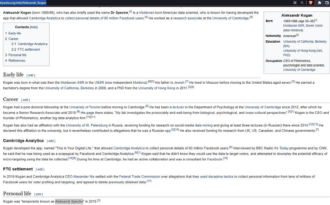Edit the Early life section
The image size is (330, 205).
31,75
